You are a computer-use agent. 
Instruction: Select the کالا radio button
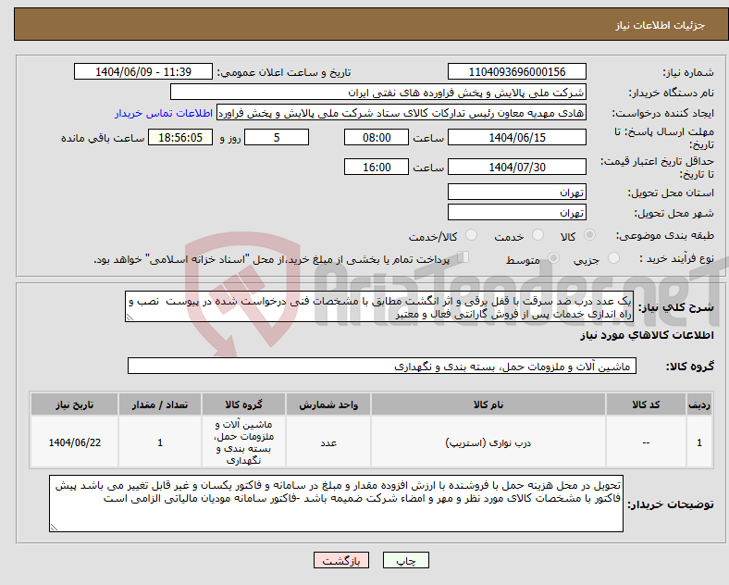point(589,235)
